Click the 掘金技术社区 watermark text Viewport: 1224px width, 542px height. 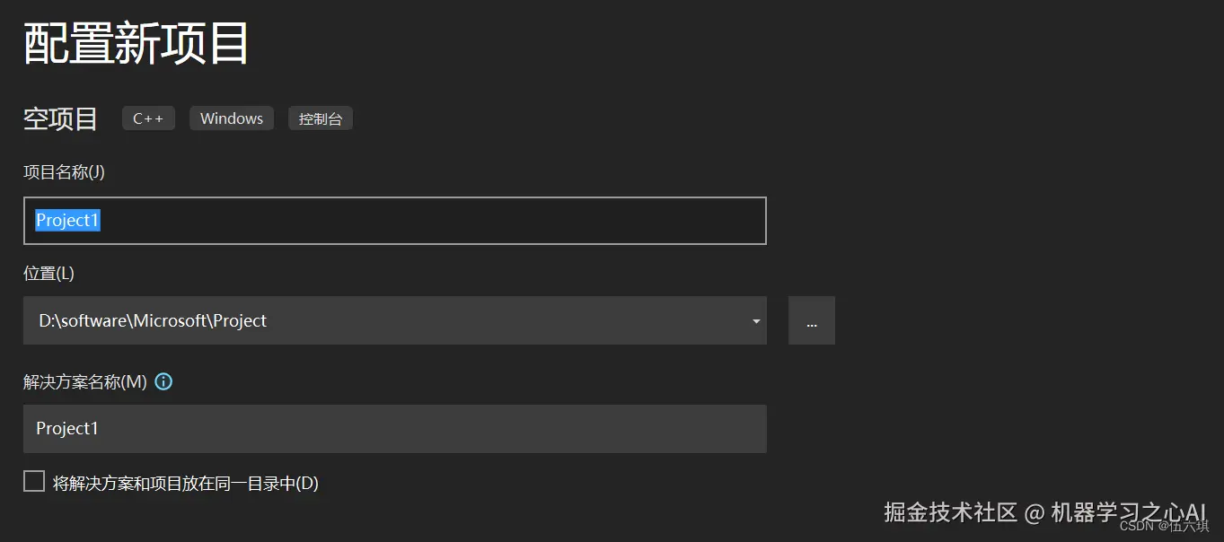950,512
